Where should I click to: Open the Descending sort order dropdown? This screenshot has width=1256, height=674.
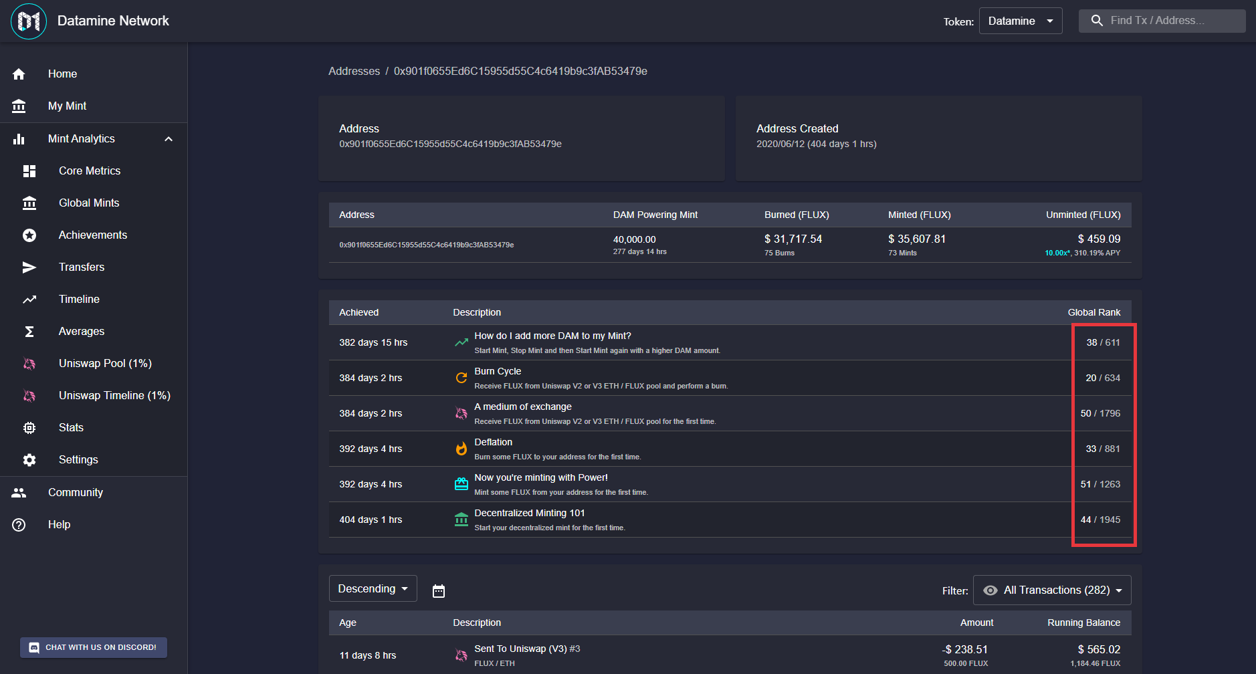373,588
